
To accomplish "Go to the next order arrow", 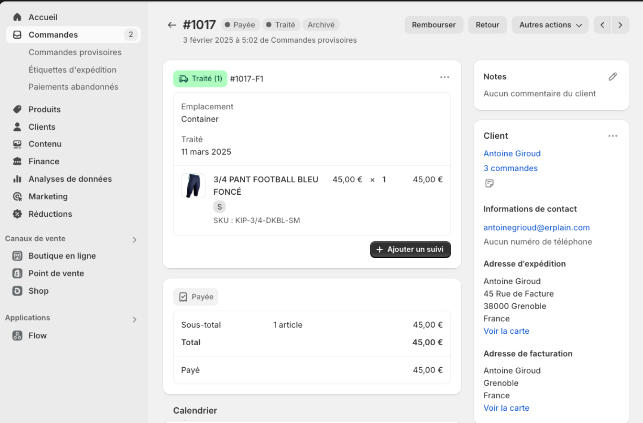I will tap(620, 25).
